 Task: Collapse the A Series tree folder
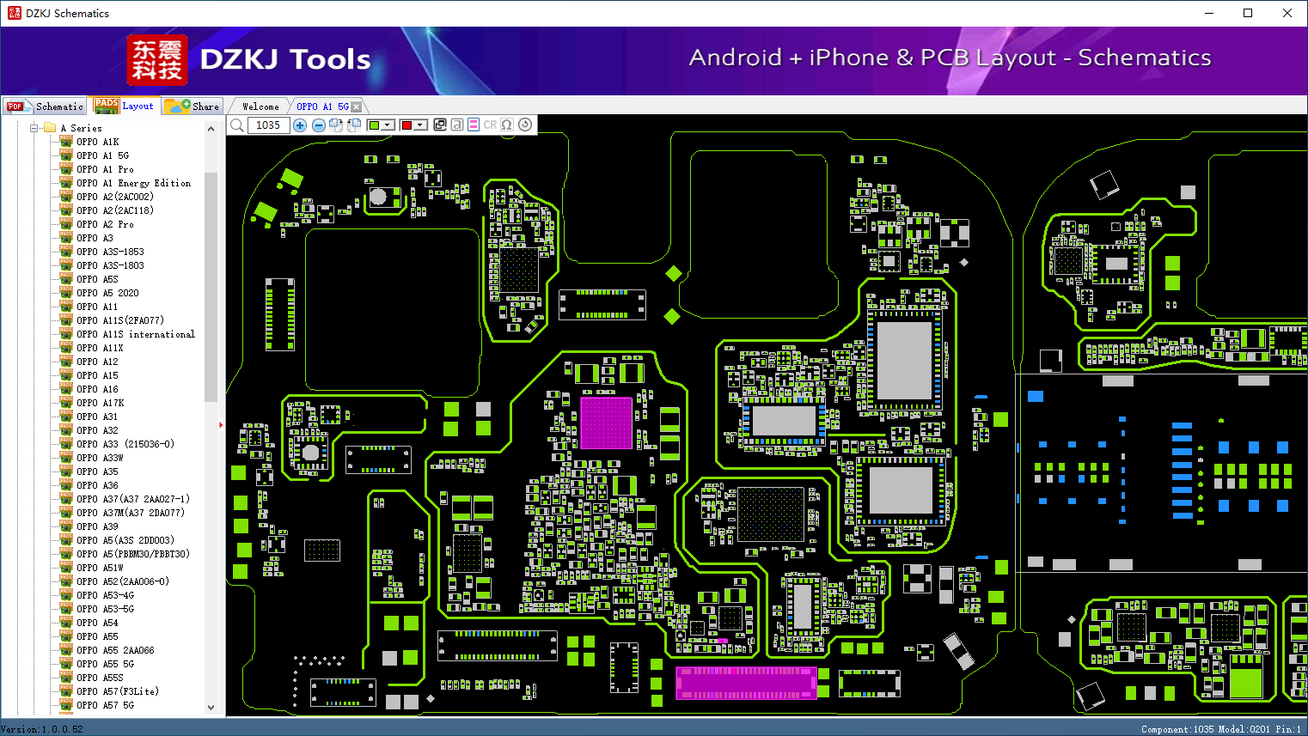pyautogui.click(x=34, y=128)
